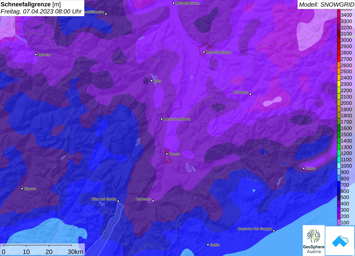Click the cyan 1000 legend swatch
This screenshot has width=355, height=256.
pyautogui.click(x=339, y=166)
